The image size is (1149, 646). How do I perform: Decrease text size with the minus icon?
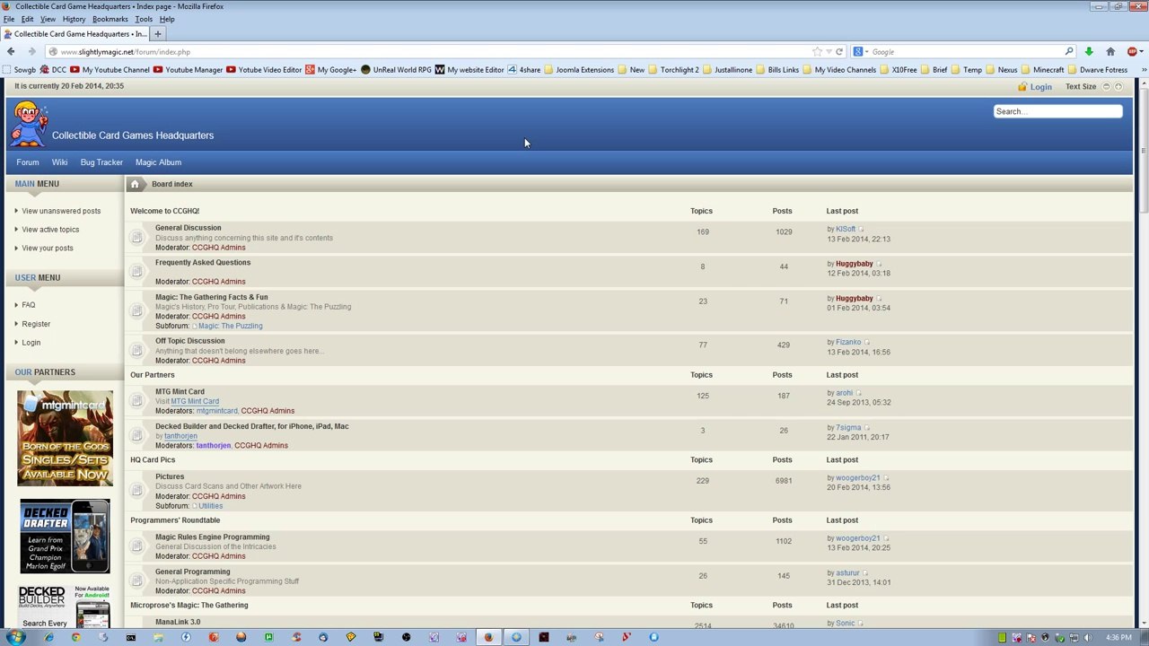(x=1106, y=87)
